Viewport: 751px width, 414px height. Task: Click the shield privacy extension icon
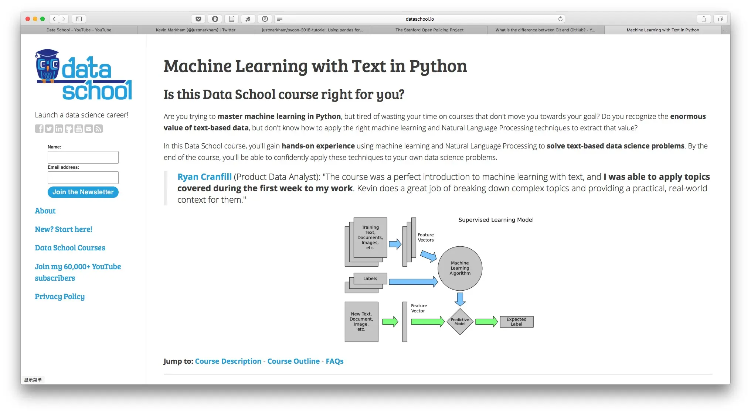tap(215, 19)
